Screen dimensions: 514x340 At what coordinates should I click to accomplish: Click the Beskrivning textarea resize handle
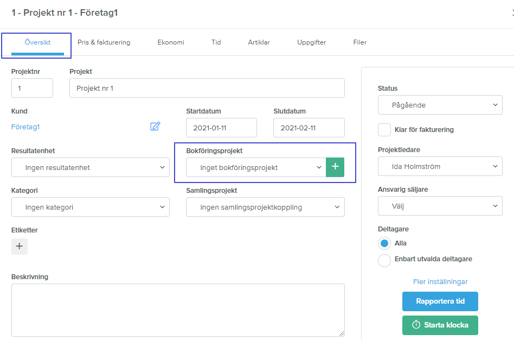click(x=342, y=333)
